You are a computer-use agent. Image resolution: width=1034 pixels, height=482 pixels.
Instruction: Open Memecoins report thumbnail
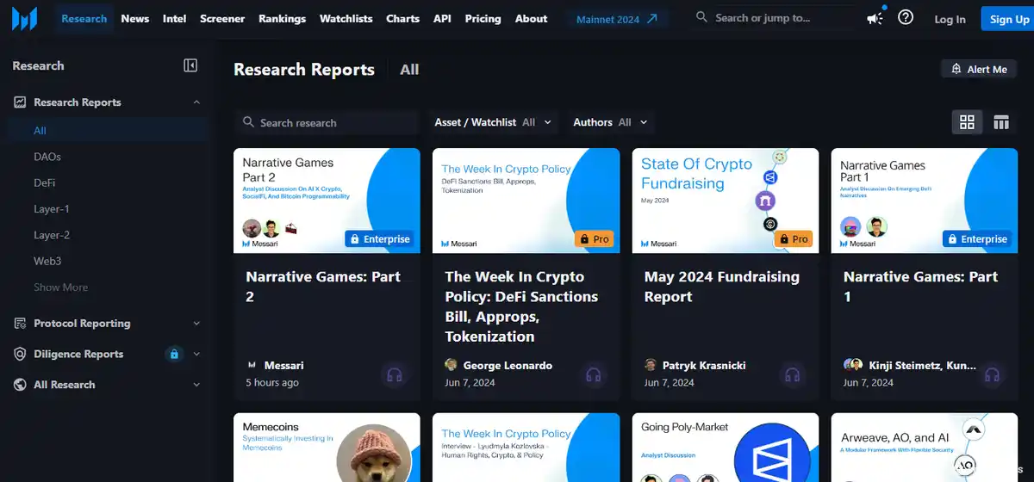(327, 448)
